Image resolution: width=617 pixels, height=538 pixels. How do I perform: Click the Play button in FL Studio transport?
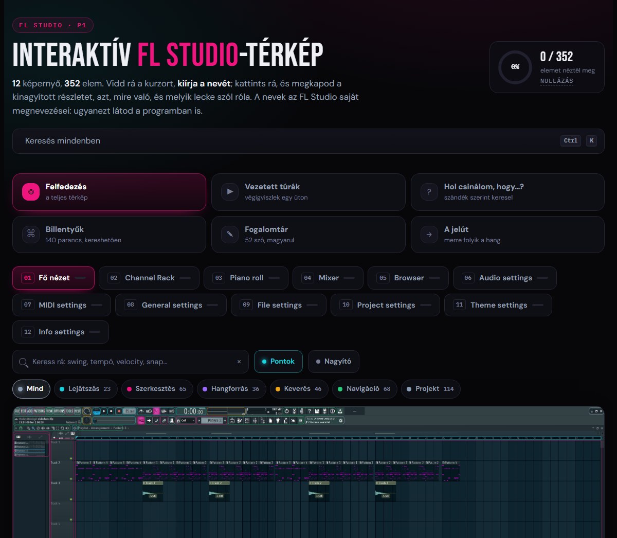(104, 411)
